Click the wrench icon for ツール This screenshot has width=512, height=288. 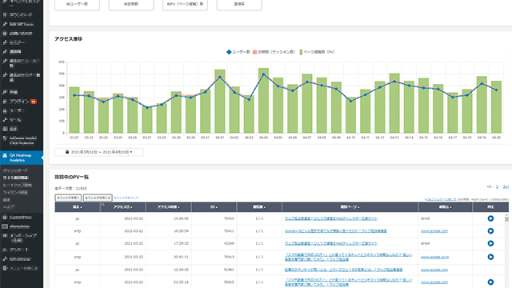[x=5, y=120]
